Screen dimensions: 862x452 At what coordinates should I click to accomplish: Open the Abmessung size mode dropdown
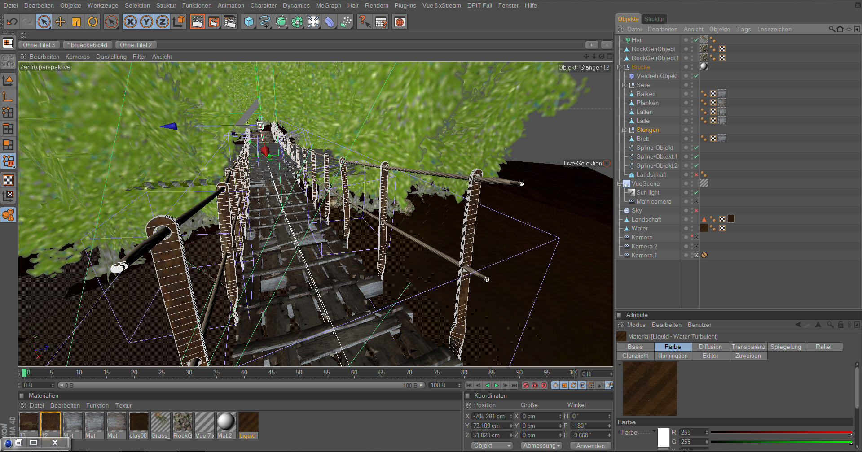pos(541,446)
